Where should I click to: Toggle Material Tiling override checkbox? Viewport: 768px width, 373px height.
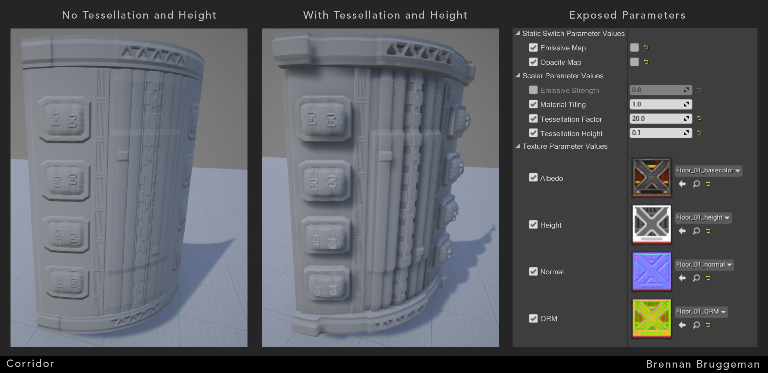pyautogui.click(x=533, y=104)
